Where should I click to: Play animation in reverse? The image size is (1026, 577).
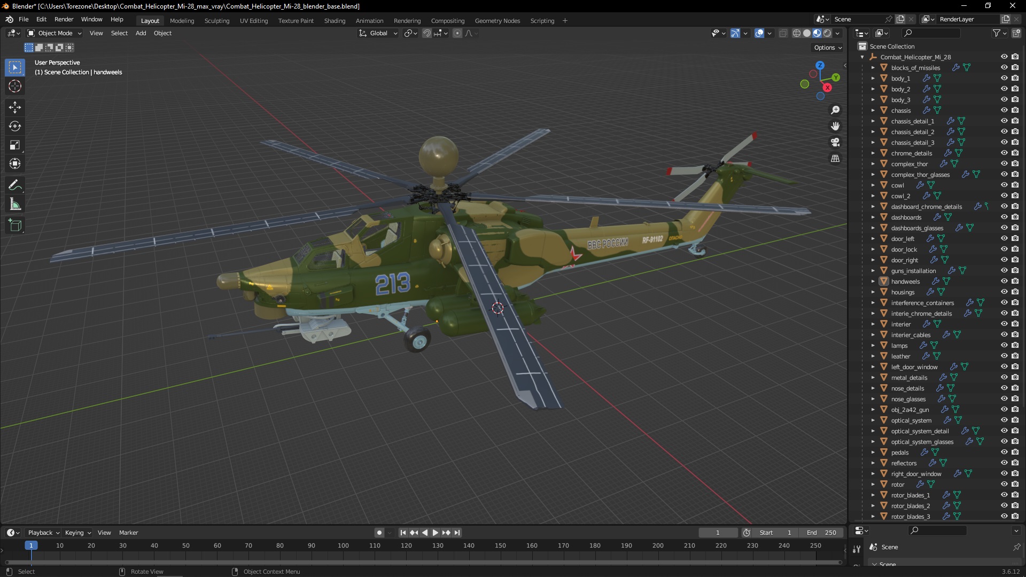coord(424,533)
